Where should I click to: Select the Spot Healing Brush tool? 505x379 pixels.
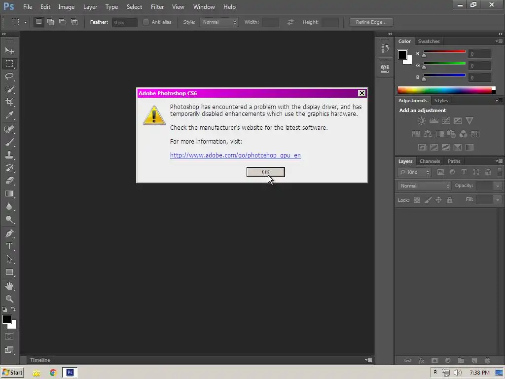[x=9, y=129]
